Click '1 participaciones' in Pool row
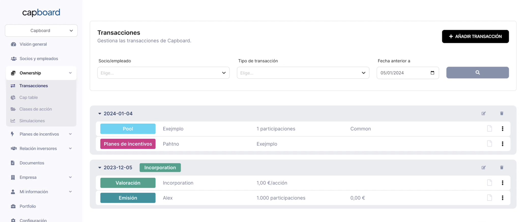The image size is (523, 222). [x=276, y=129]
